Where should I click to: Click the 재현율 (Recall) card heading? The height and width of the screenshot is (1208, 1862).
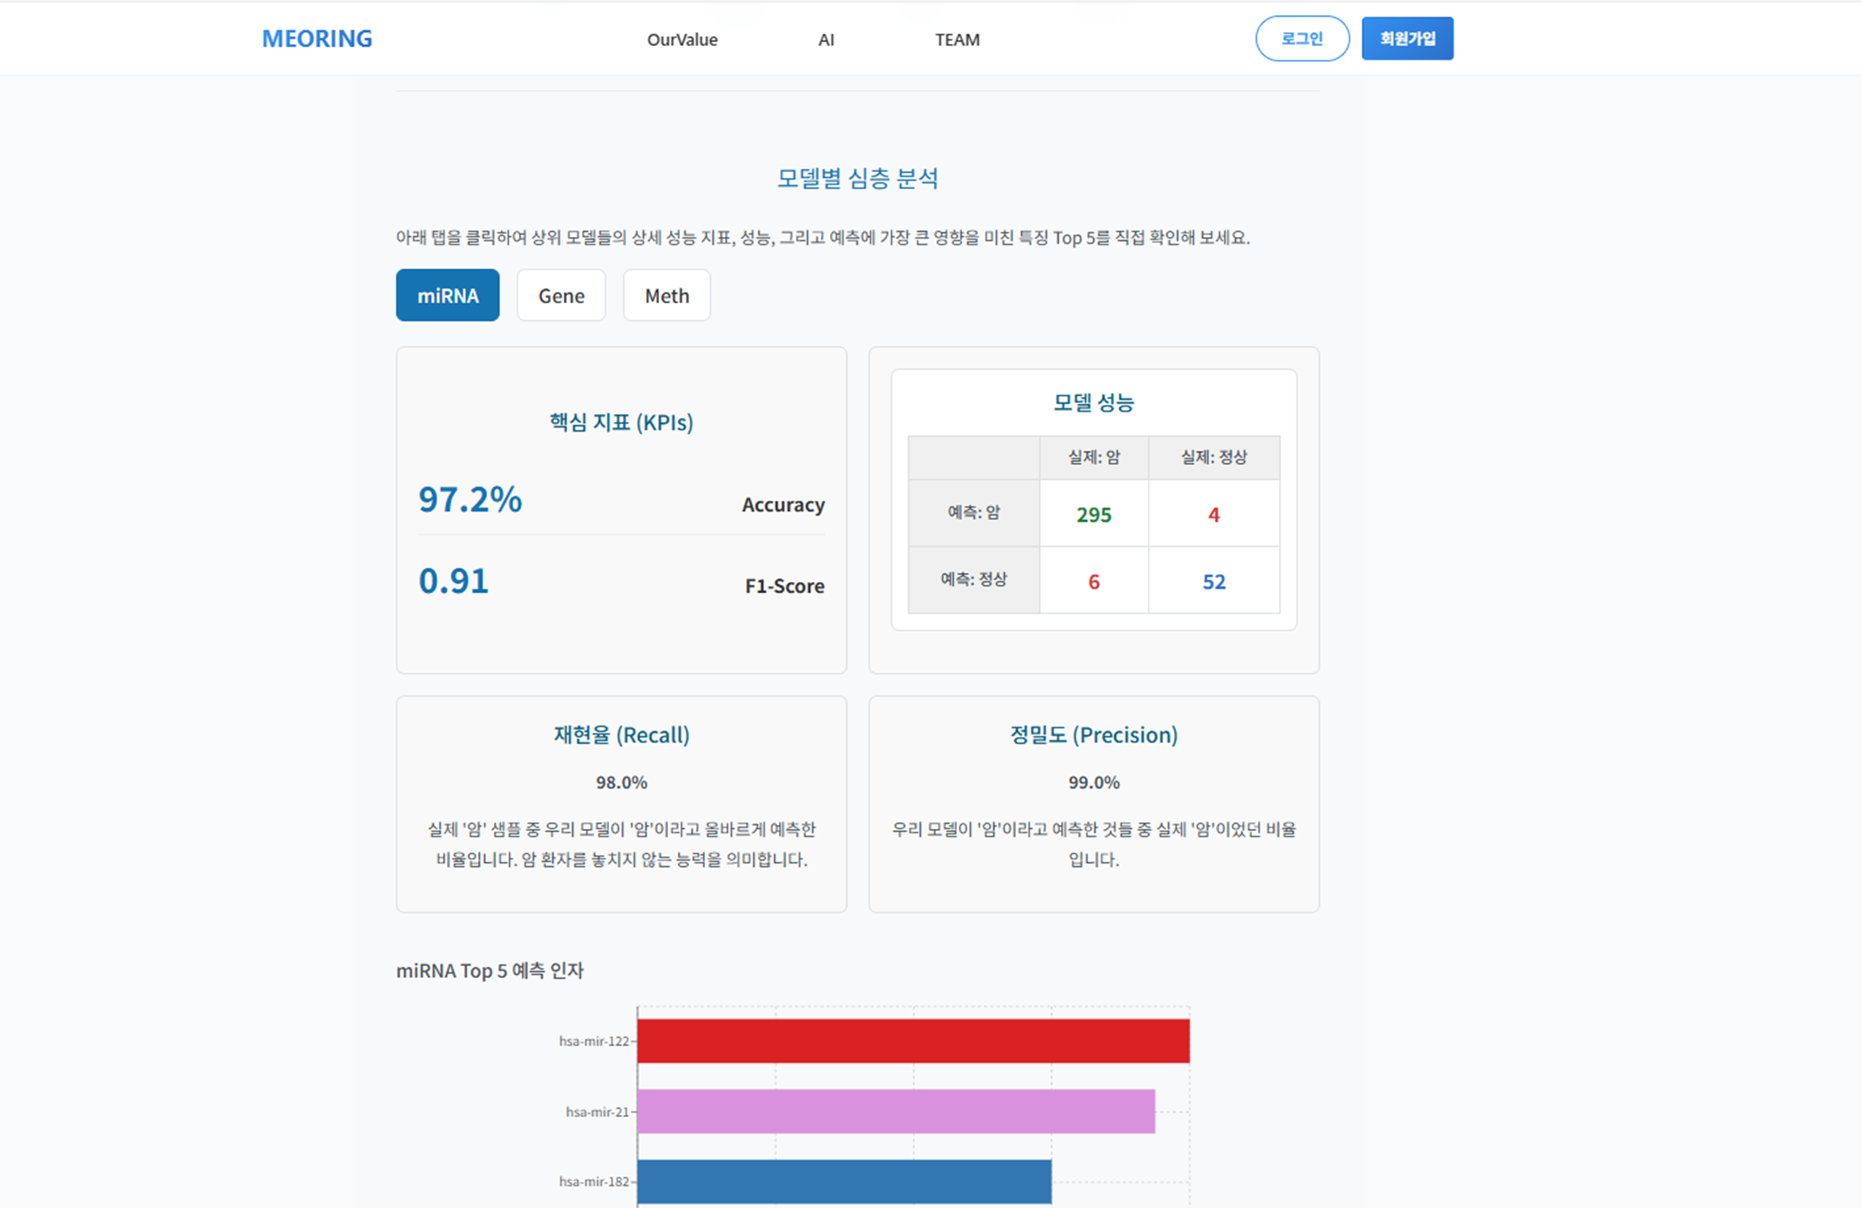[621, 735]
